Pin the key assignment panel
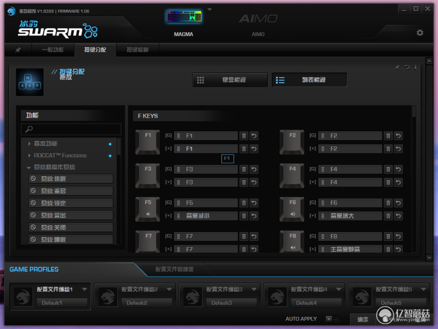438x329 pixels. coord(397,67)
